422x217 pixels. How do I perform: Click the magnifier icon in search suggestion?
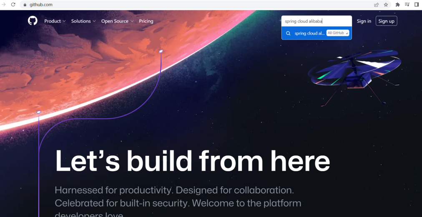(x=288, y=33)
